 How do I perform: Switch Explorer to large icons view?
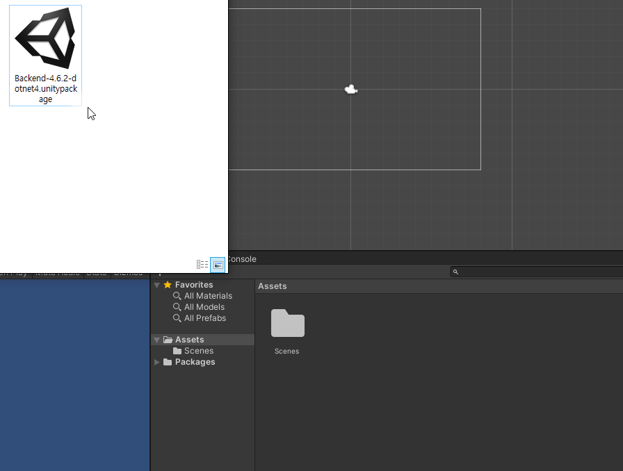coord(218,265)
